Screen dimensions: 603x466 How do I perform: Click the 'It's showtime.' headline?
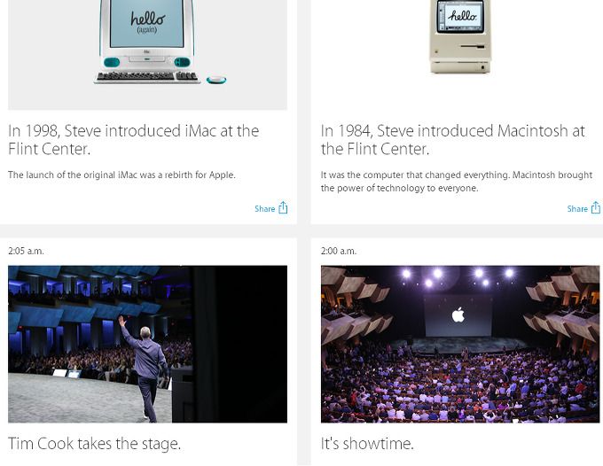tap(367, 444)
